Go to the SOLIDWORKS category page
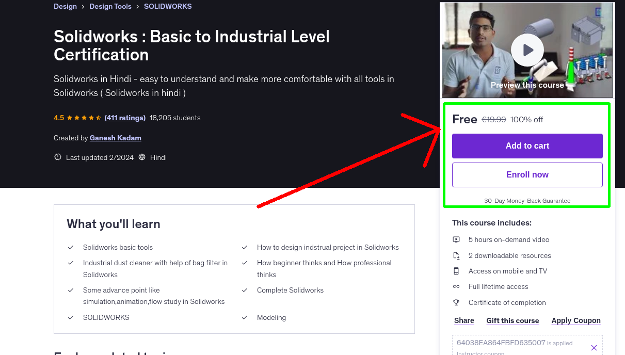 coord(168,6)
